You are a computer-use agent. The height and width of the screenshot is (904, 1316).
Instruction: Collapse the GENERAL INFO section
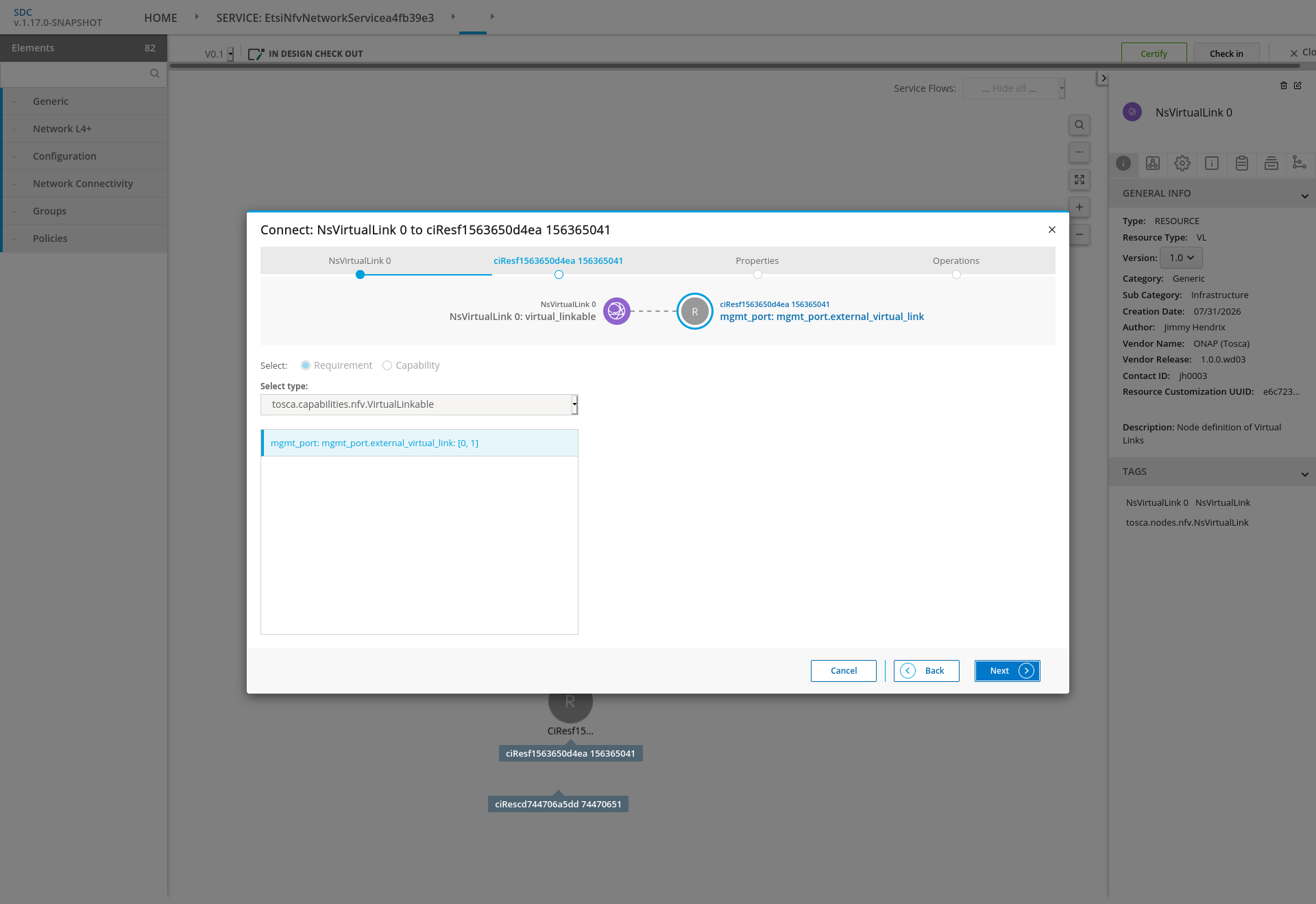click(1304, 196)
